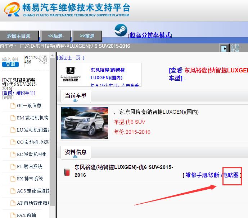Screen dimensions: 248x218
Task: Open the LU 发动机润滑 document icon
Action: pyautogui.click(x=13, y=130)
